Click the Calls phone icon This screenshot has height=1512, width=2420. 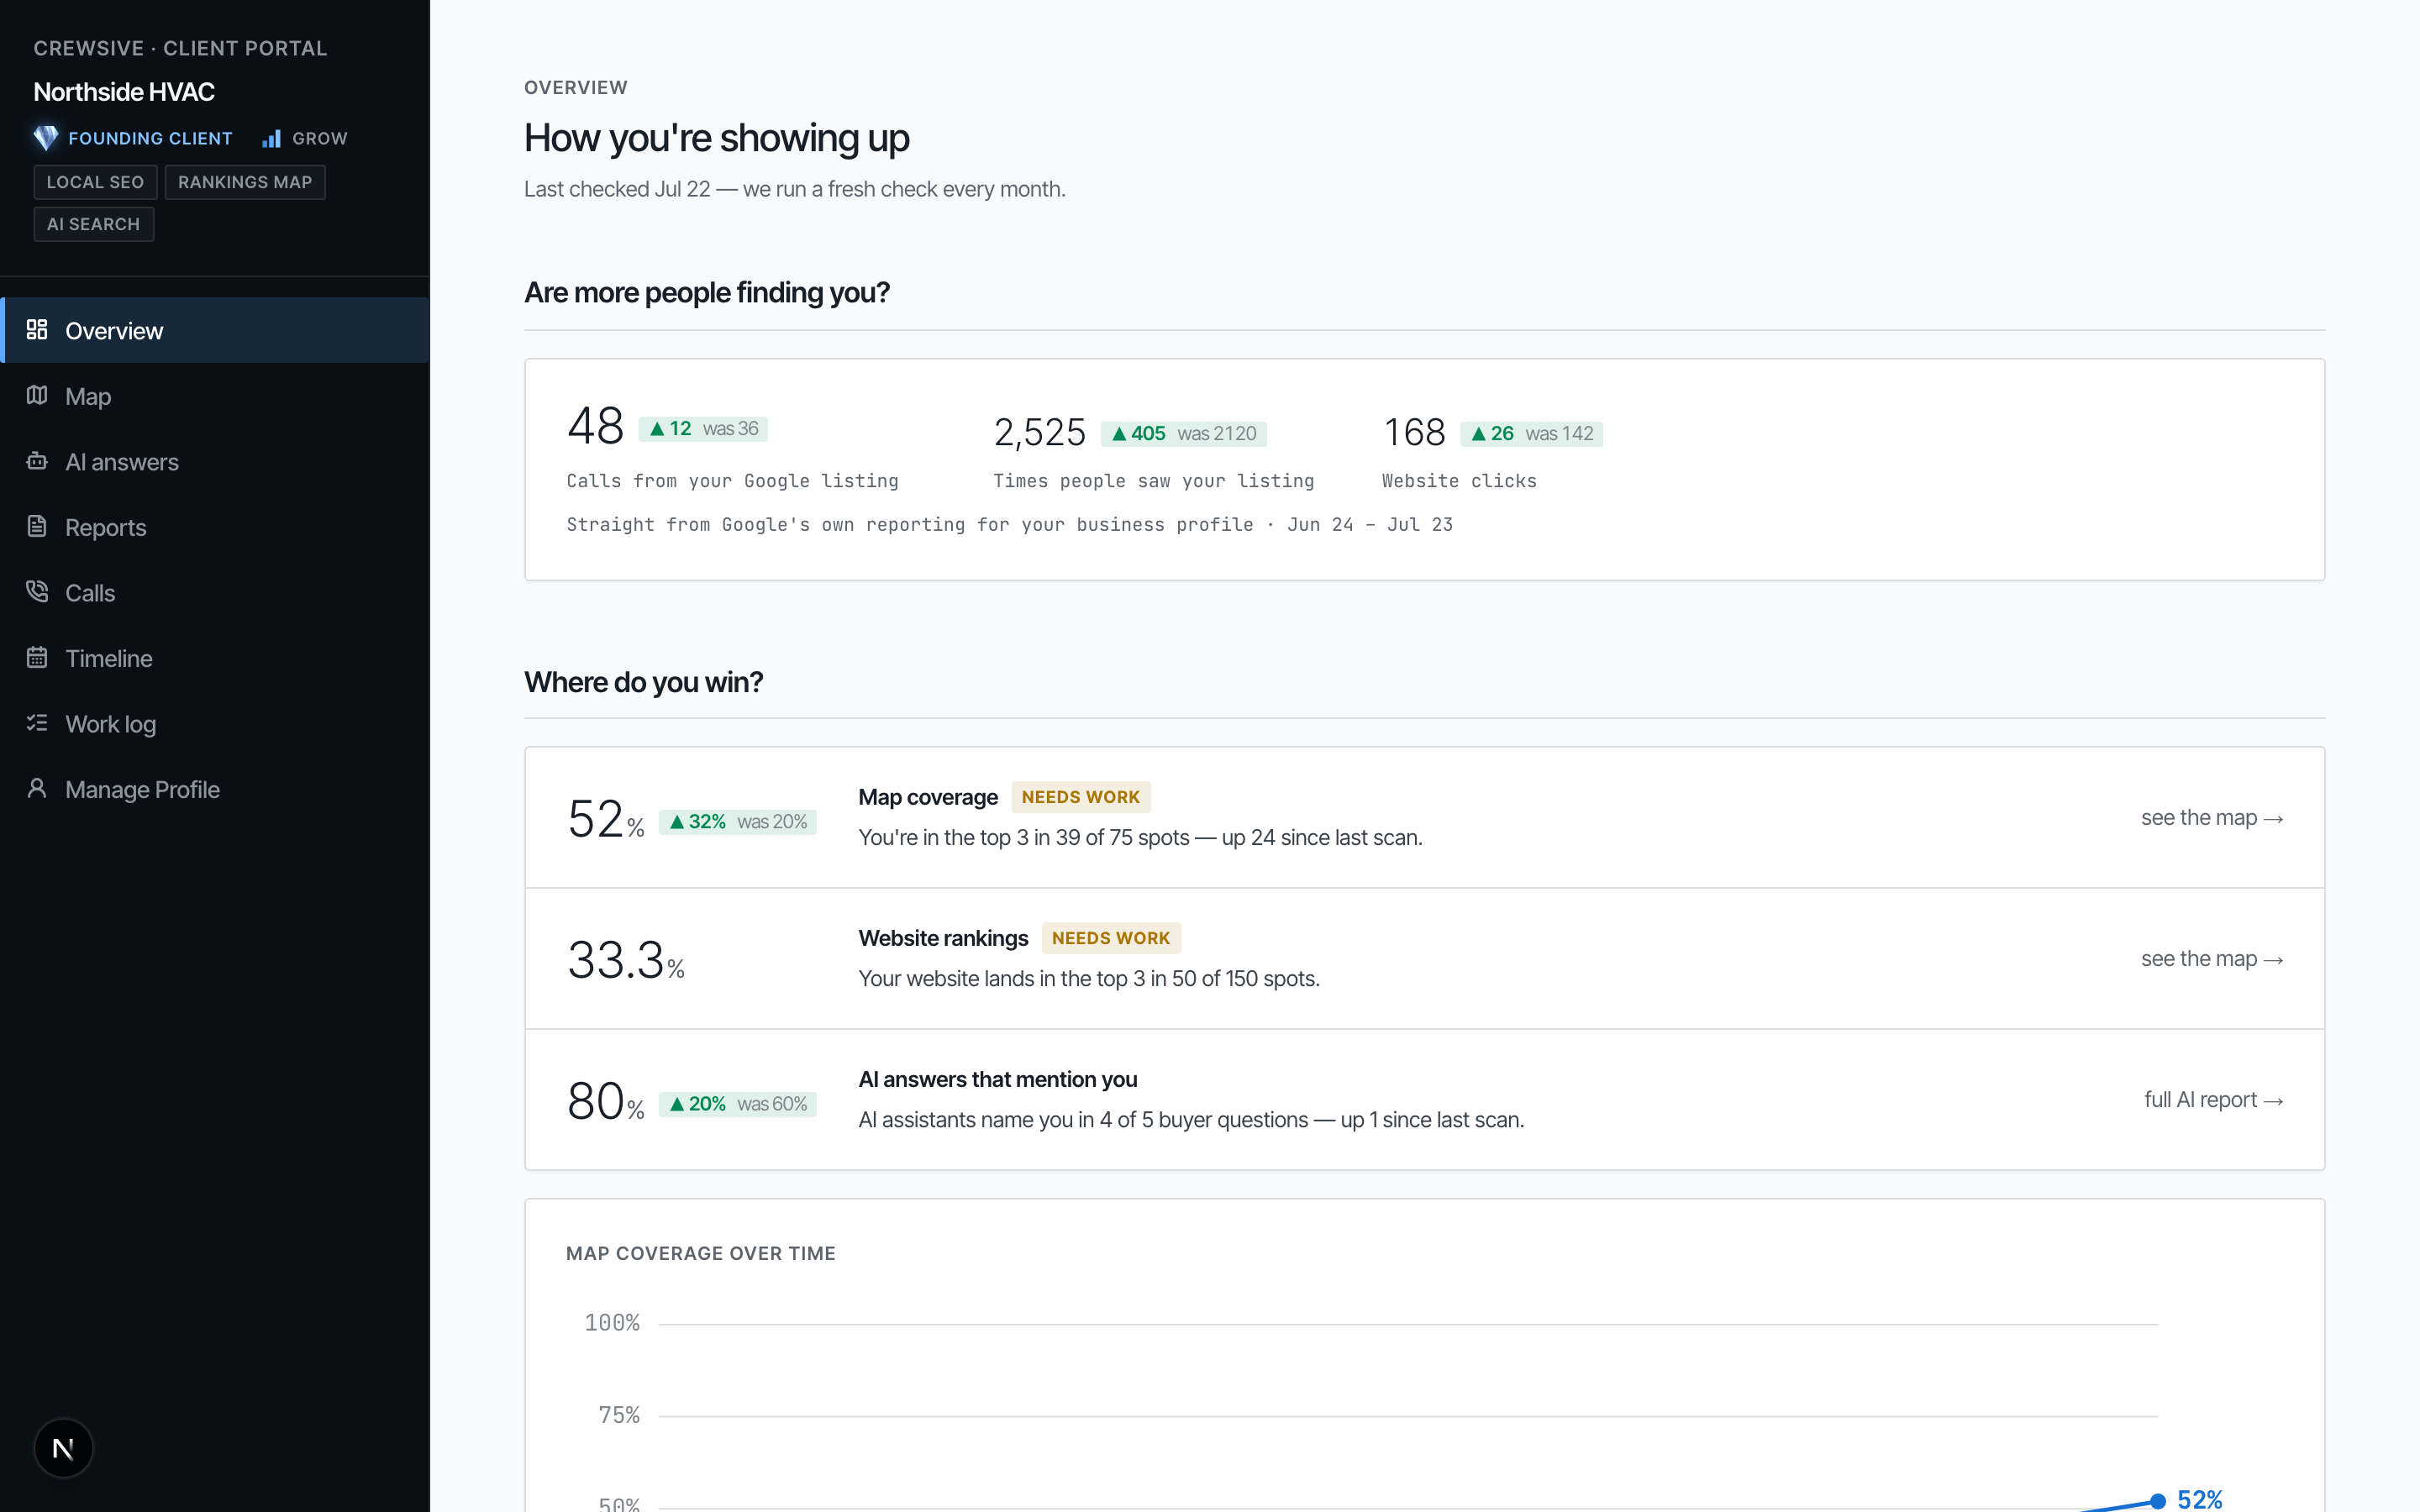pyautogui.click(x=37, y=592)
